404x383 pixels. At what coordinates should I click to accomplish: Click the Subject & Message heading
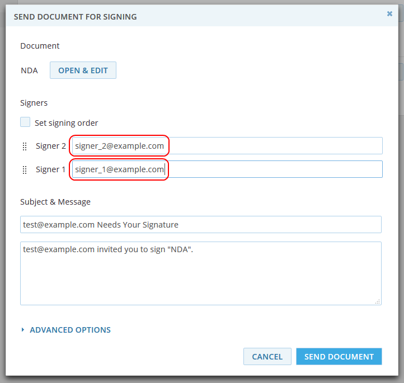(55, 202)
